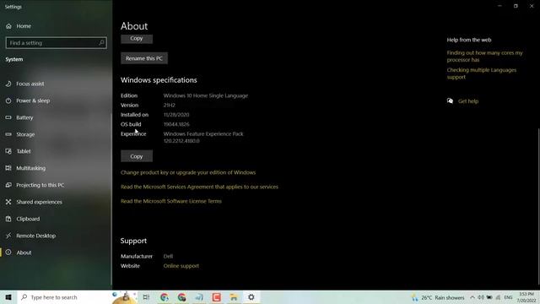Open the weather widget Rain showers
The height and width of the screenshot is (304, 540).
[x=438, y=297]
